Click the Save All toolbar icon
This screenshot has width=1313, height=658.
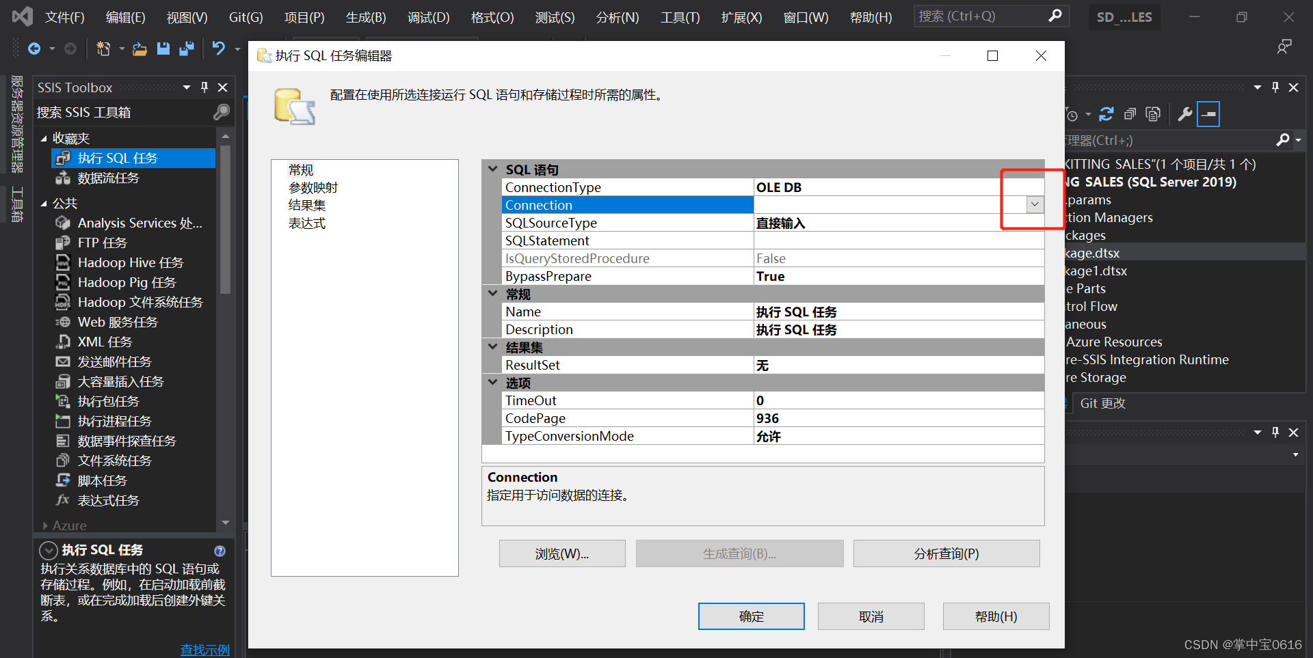coord(185,49)
